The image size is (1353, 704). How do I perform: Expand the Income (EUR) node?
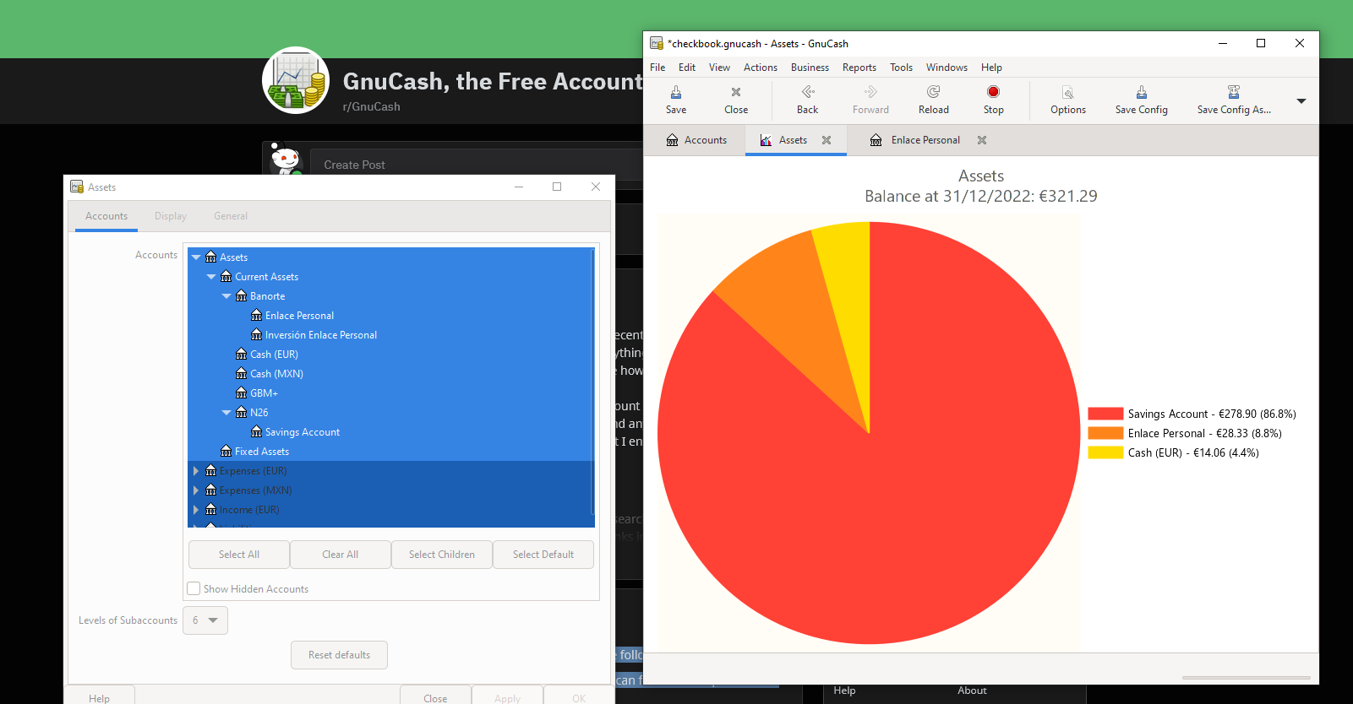196,510
